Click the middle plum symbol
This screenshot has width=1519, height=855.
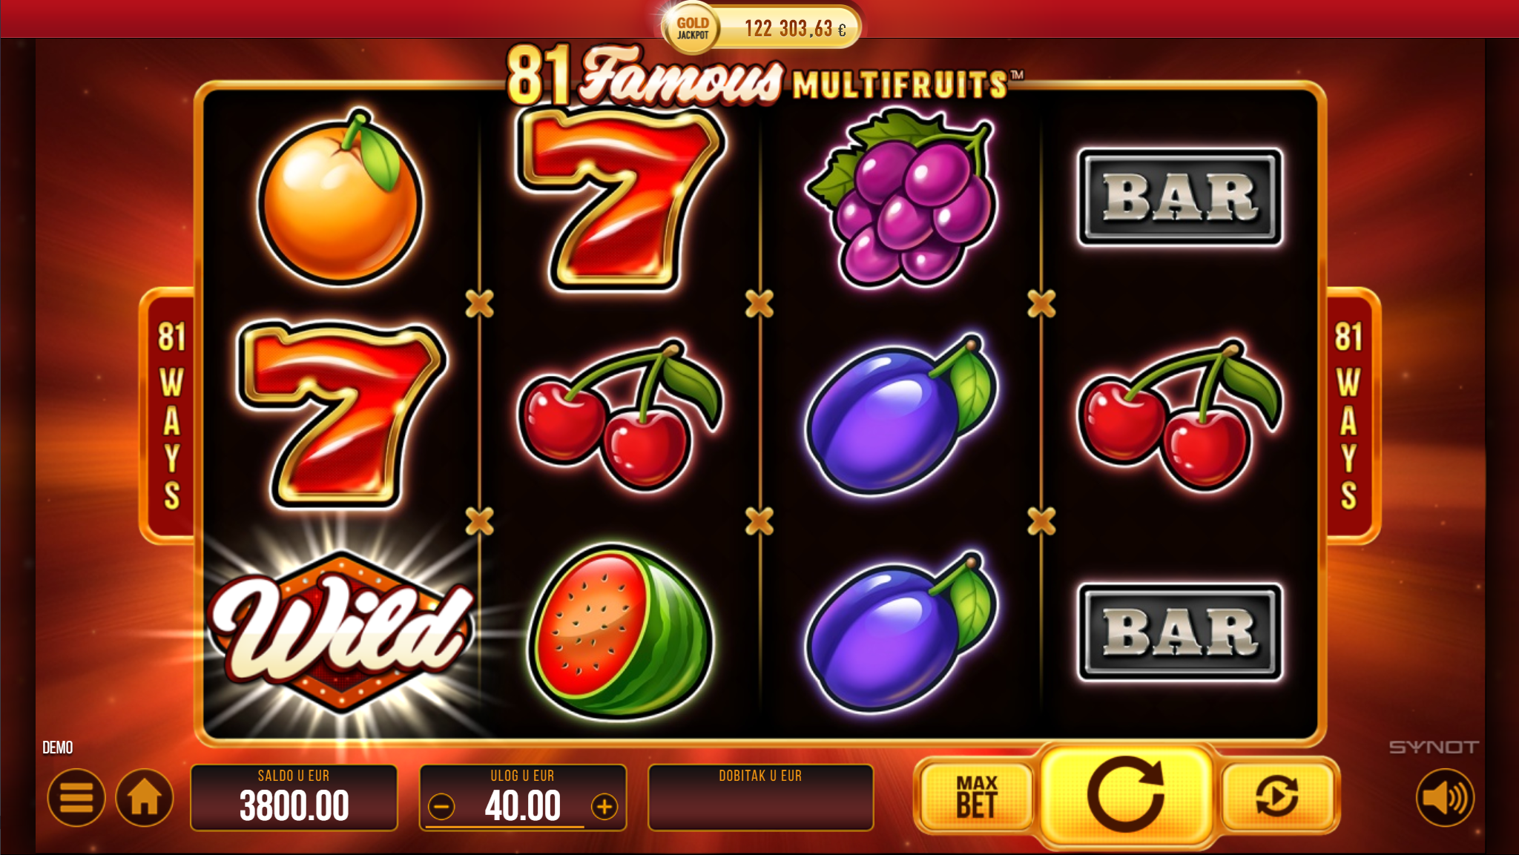901,415
